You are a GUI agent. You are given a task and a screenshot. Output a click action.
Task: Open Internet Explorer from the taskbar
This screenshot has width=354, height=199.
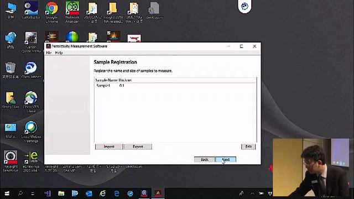click(102, 193)
